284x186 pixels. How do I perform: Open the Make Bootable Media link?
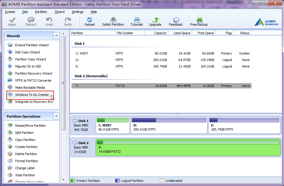click(30, 88)
